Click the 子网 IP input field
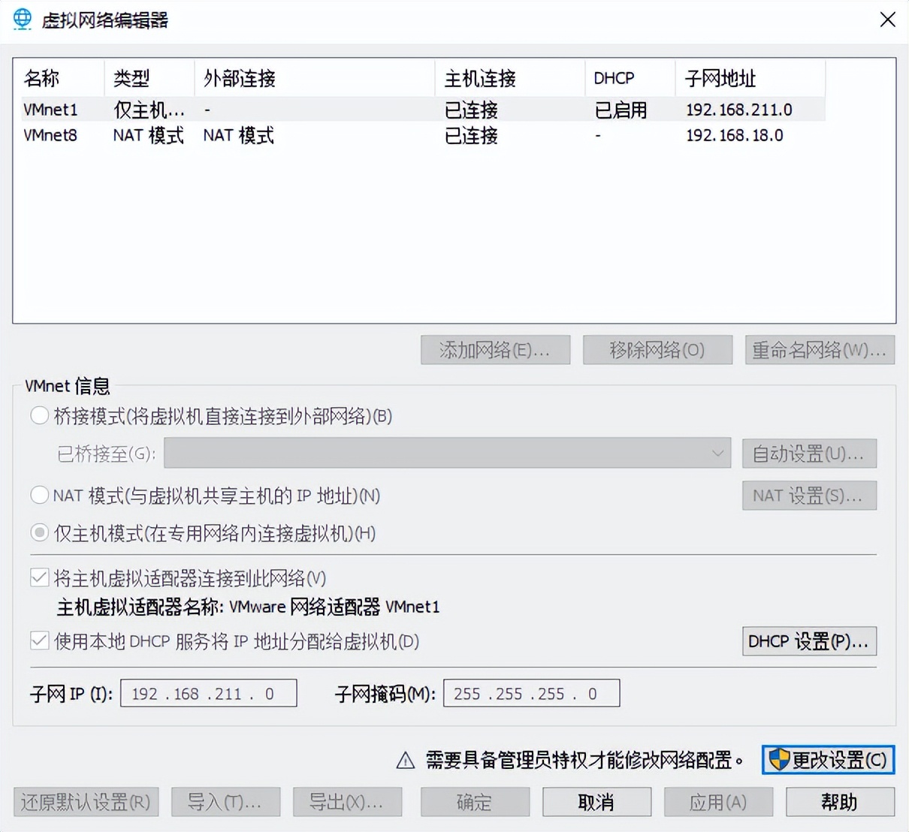 [208, 693]
